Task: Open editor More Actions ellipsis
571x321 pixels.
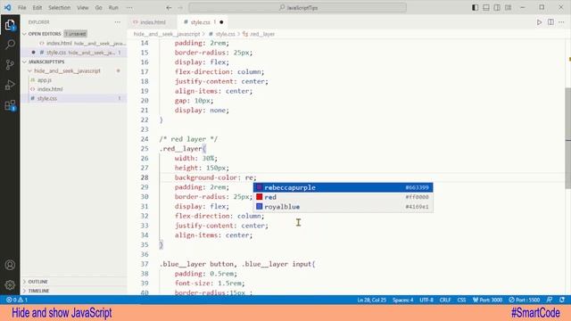Action: click(561, 22)
